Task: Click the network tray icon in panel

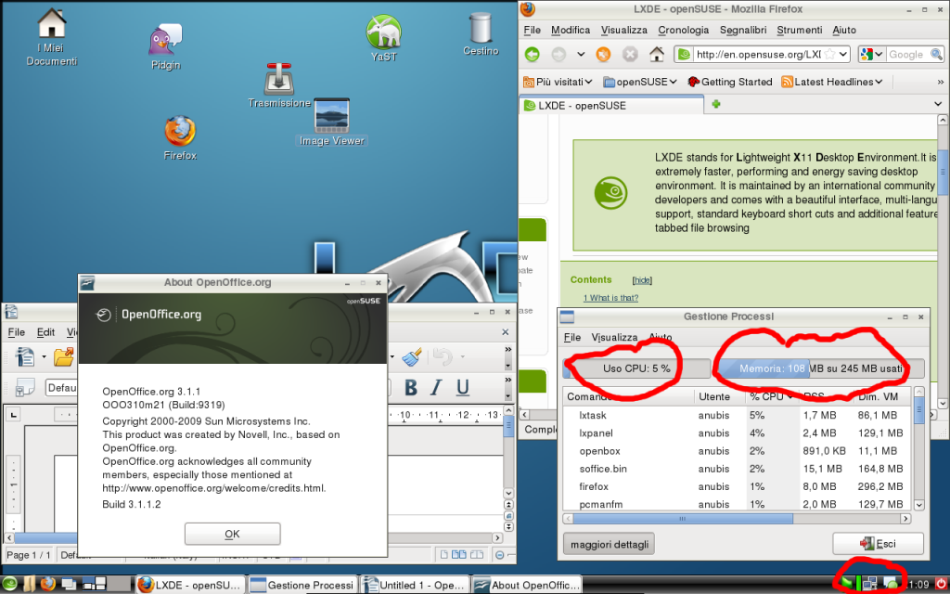Action: (870, 585)
